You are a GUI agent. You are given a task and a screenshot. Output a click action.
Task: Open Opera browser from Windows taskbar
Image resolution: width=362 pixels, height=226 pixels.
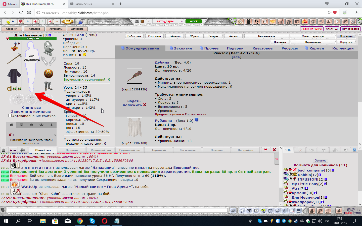104,221
